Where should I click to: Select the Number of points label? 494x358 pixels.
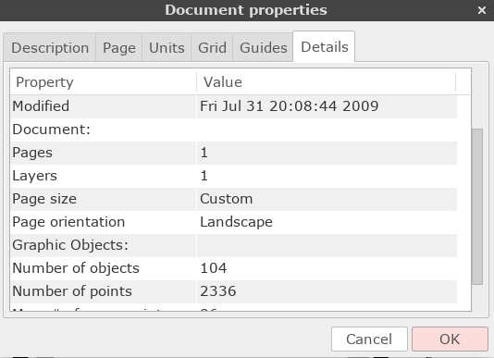(72, 291)
